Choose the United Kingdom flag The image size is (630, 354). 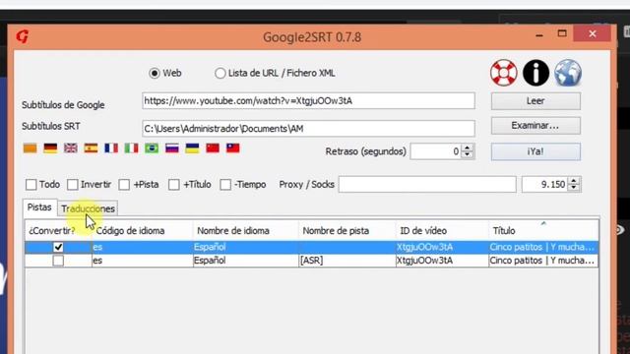pos(71,148)
